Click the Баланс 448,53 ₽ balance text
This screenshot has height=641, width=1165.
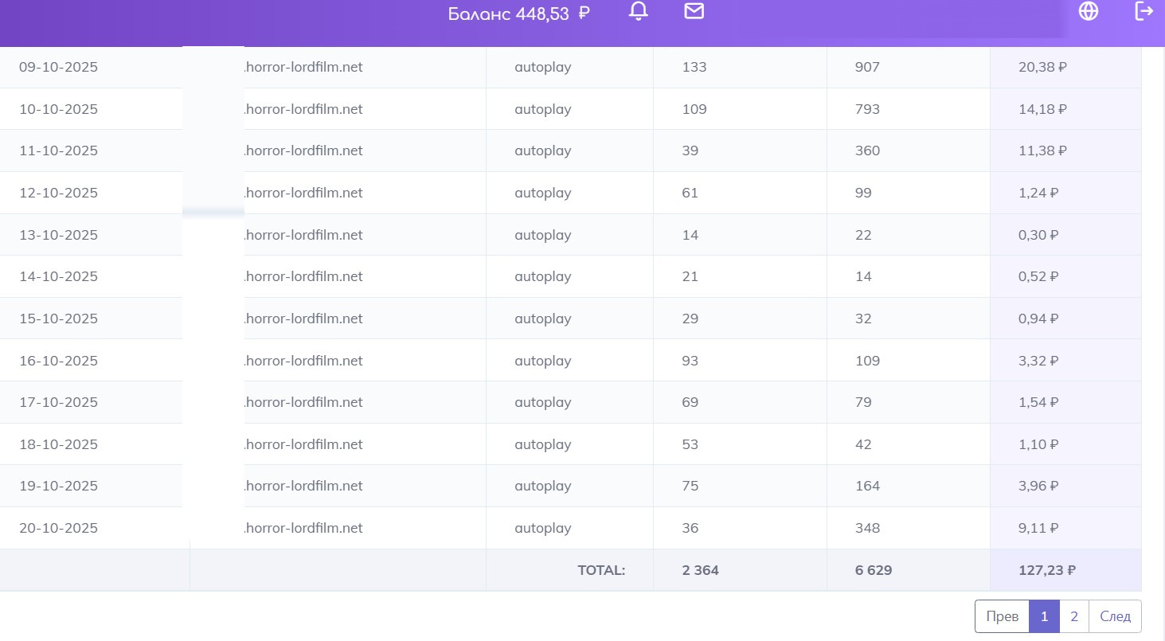pyautogui.click(x=518, y=14)
